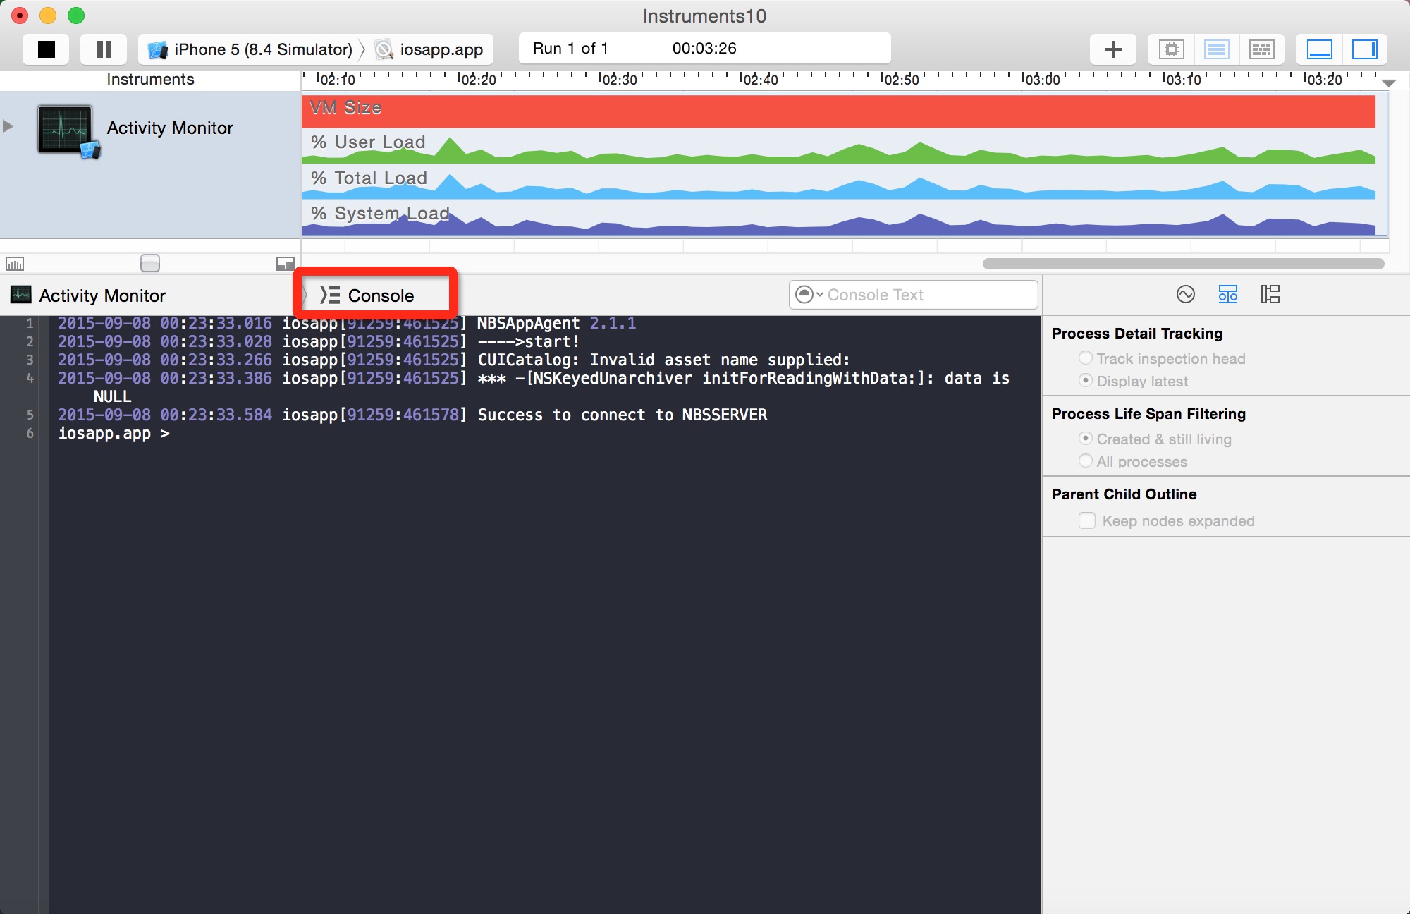Select Display latest option
Screen dimensions: 1410x914
tap(1086, 381)
